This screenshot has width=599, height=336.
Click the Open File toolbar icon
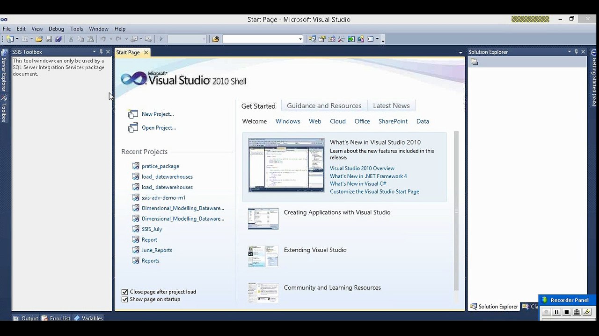[39, 39]
